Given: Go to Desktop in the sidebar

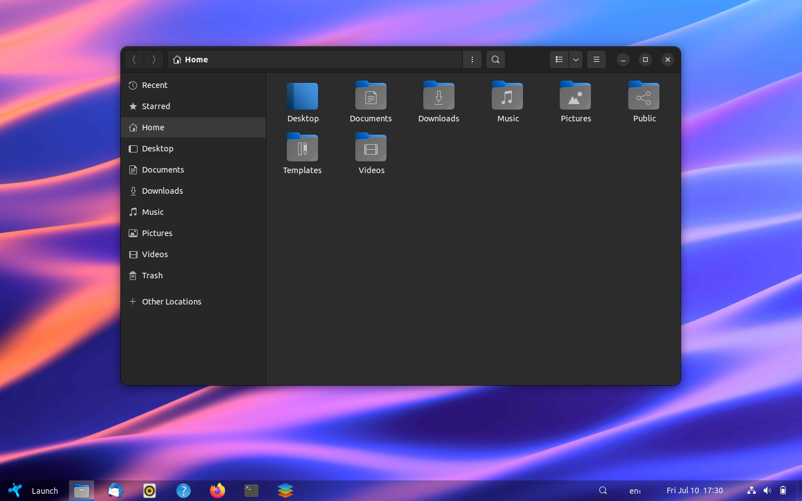Looking at the screenshot, I should tap(193, 149).
